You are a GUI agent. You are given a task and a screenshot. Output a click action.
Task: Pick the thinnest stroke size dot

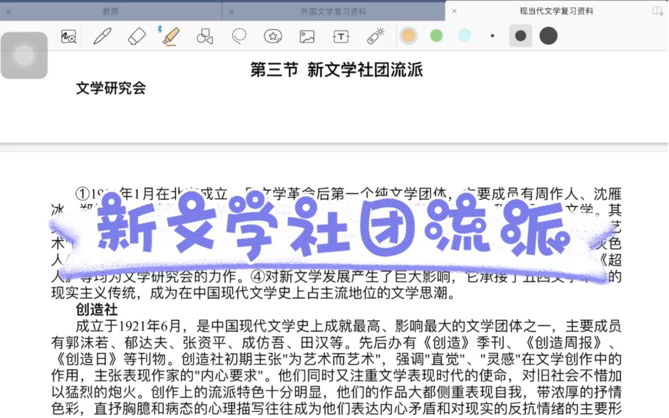click(492, 36)
